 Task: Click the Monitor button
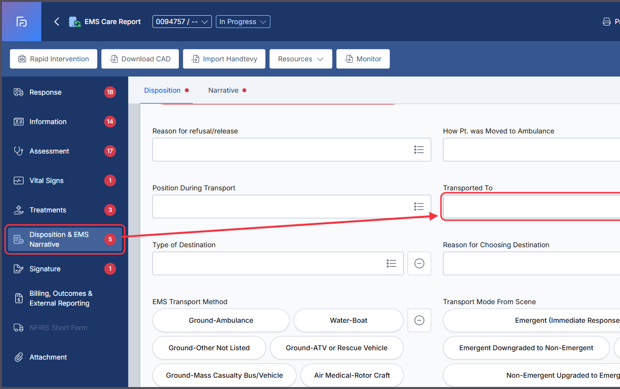363,59
